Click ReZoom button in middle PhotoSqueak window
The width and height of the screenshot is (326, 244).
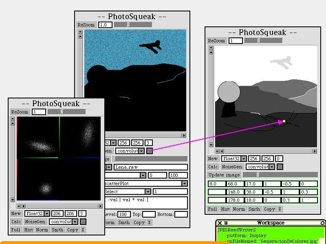pos(86,25)
